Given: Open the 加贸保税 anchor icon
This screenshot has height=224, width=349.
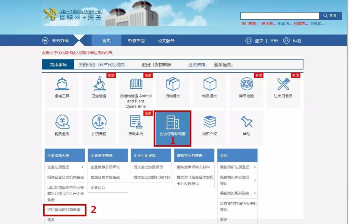Looking at the screenshot, I should tap(99, 122).
